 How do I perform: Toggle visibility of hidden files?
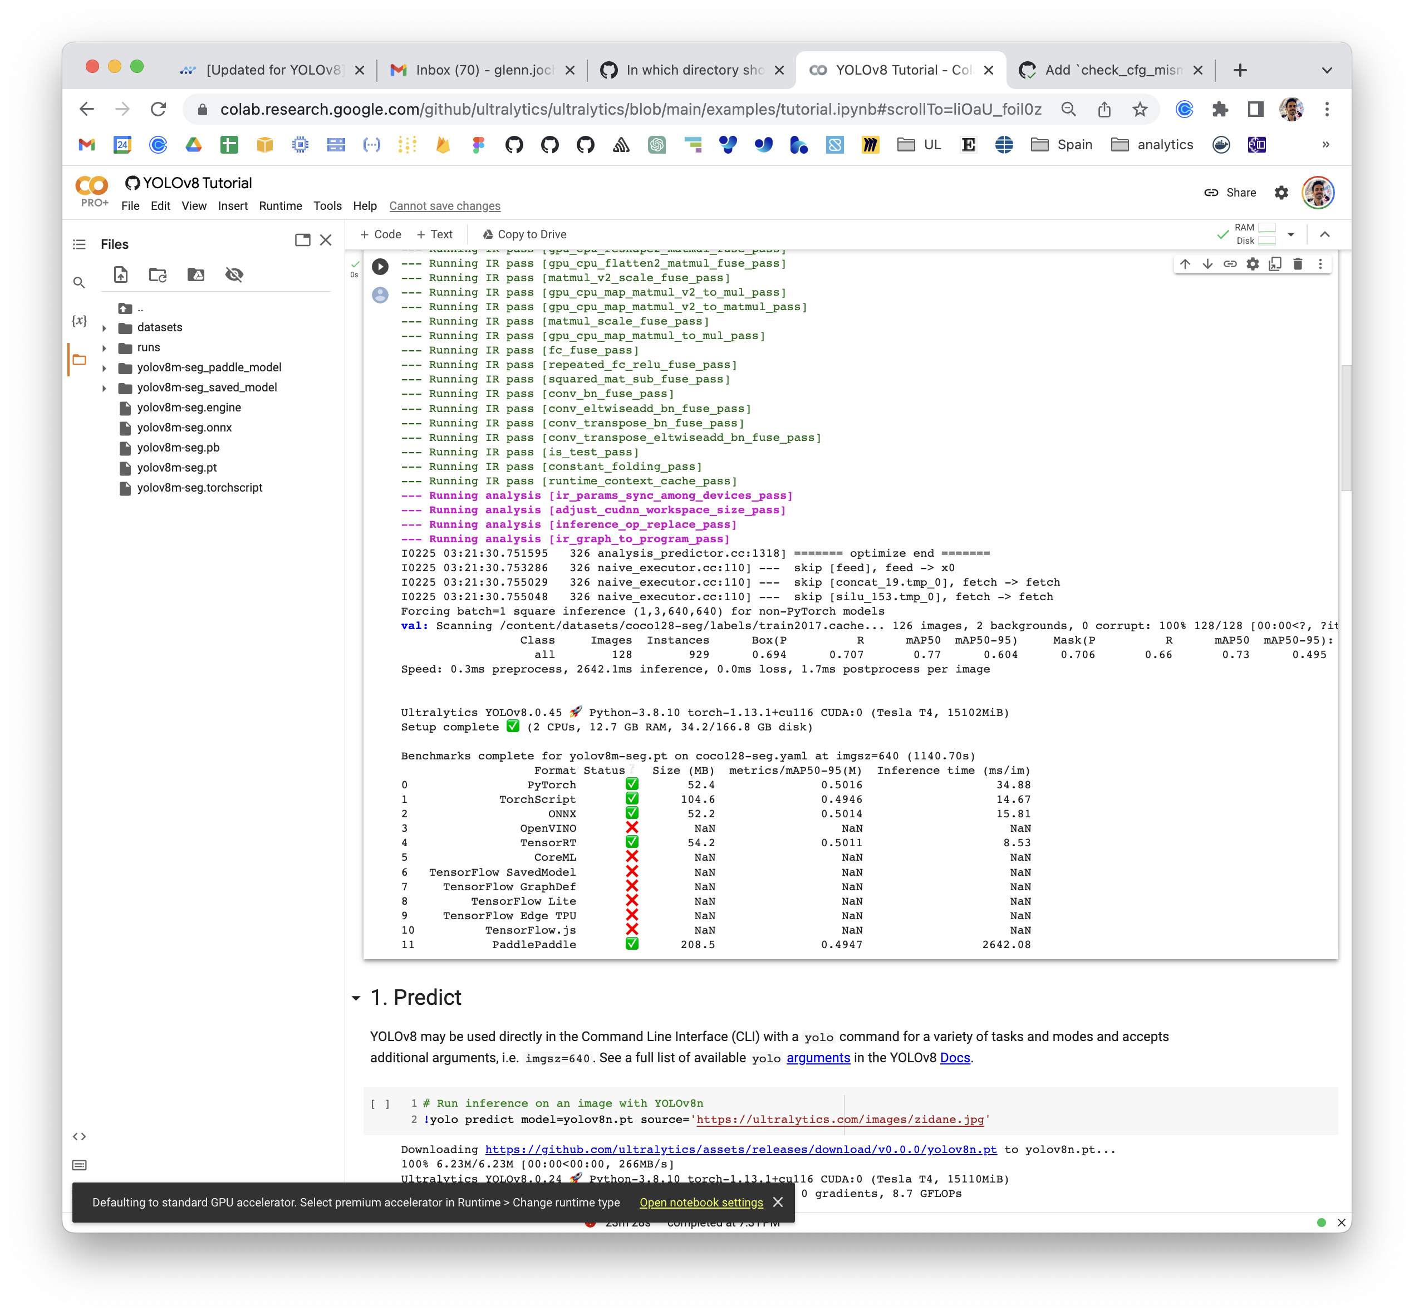pyautogui.click(x=234, y=275)
